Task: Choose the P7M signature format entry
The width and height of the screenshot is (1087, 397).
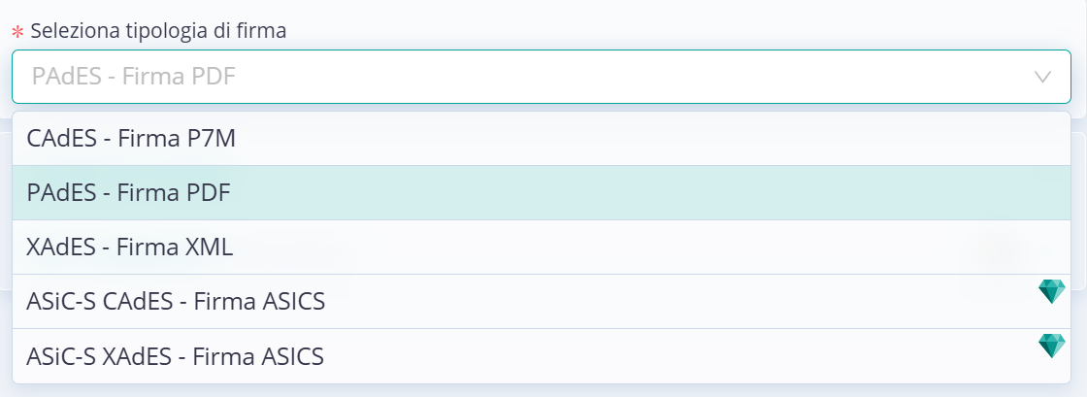Action: coord(542,139)
